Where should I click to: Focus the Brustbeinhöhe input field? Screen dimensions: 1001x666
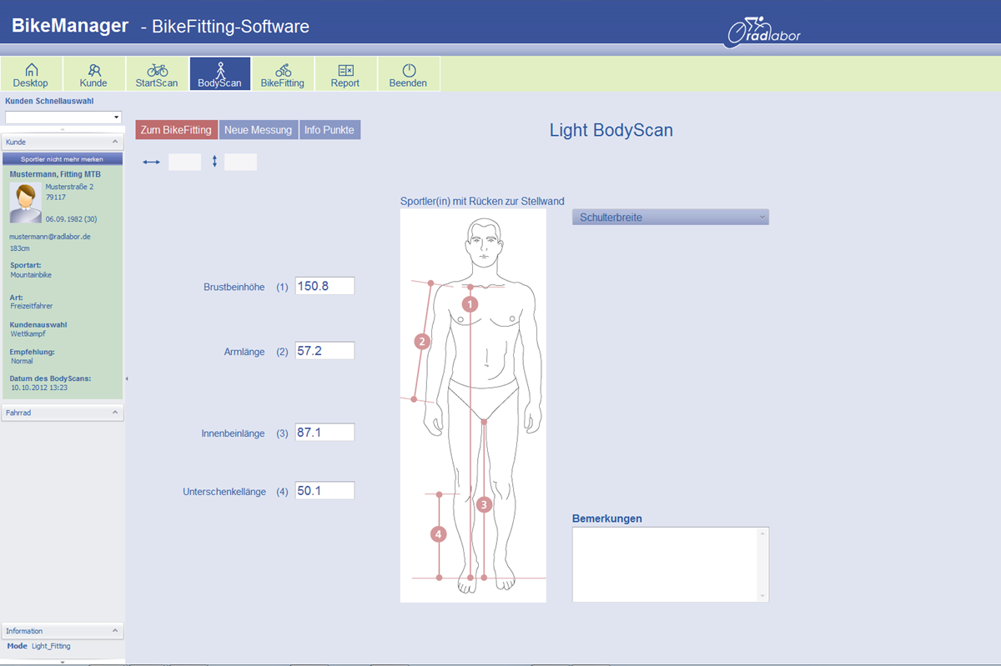pos(325,286)
